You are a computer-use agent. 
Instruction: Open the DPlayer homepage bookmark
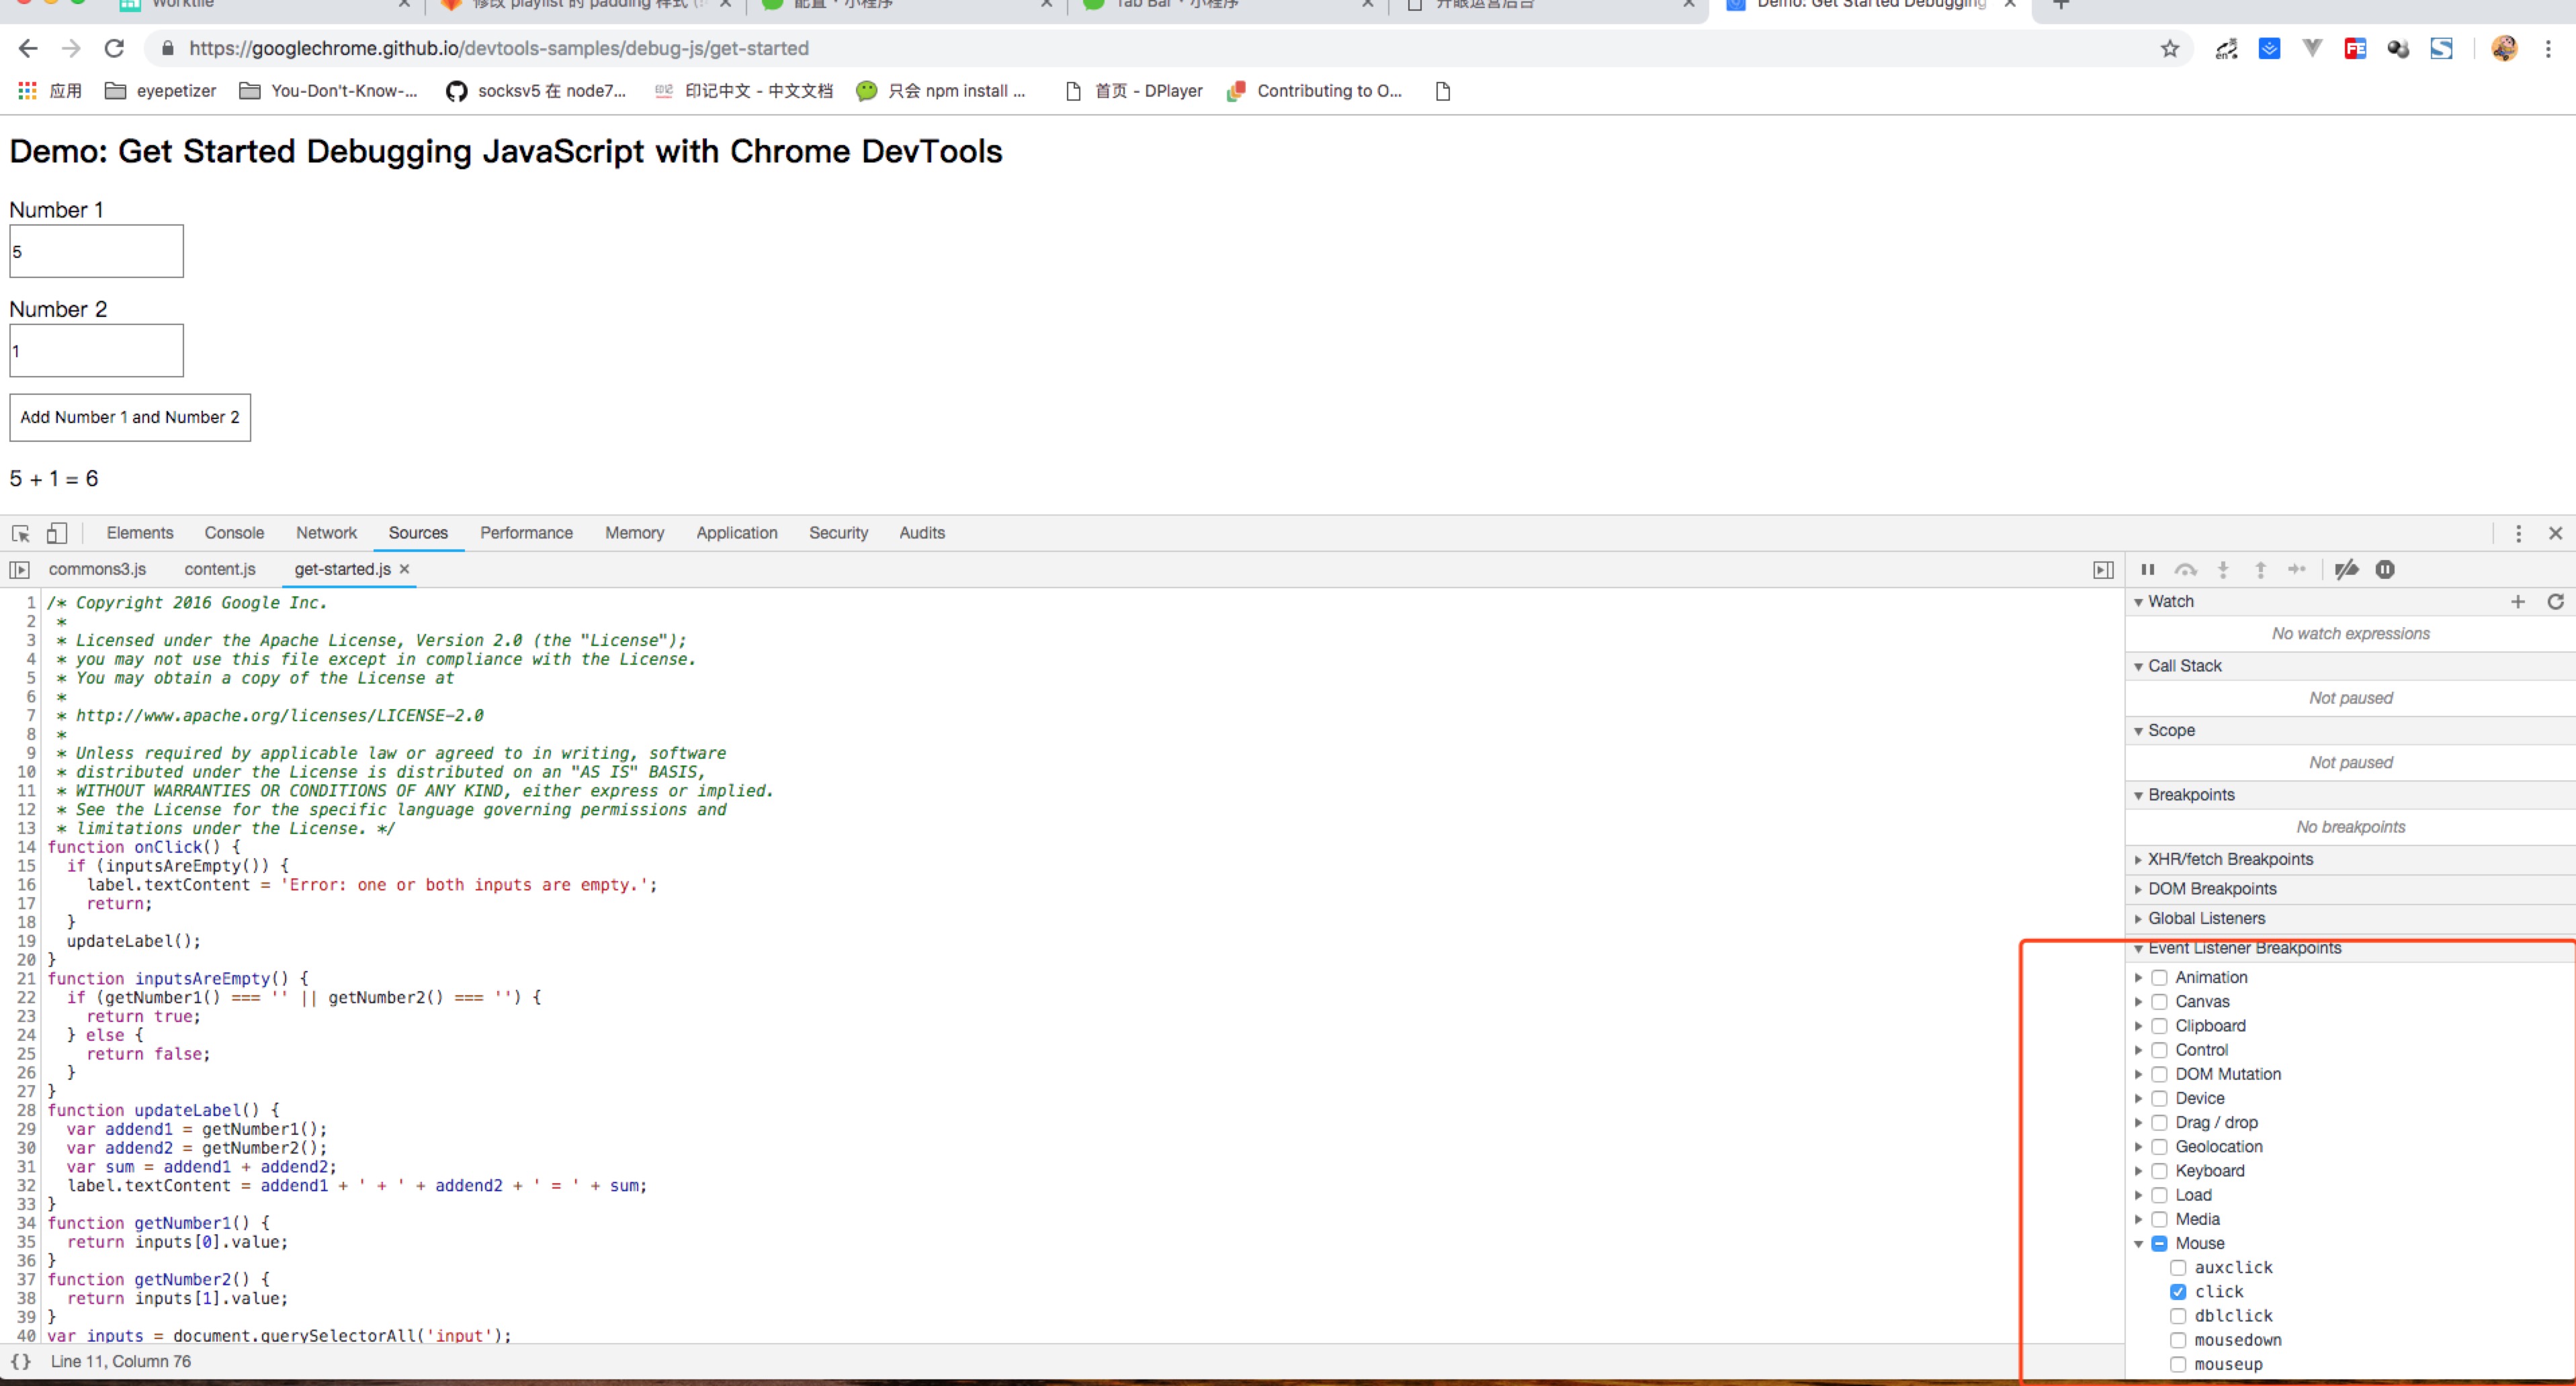click(1133, 91)
